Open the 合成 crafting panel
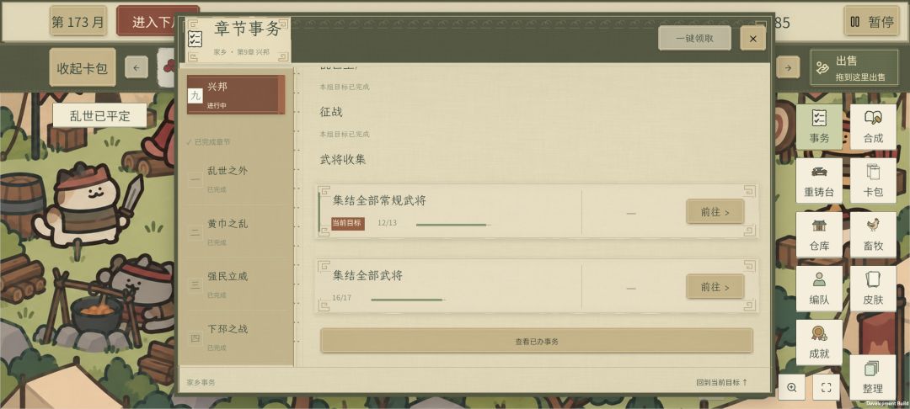Viewport: 910px width, 409px height. 873,126
